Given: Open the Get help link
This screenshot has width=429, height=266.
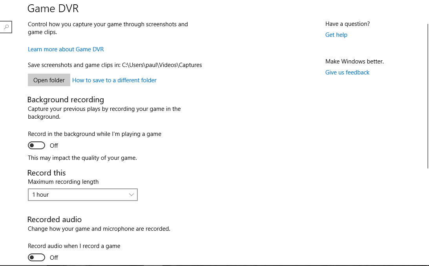Looking at the screenshot, I should tap(336, 35).
